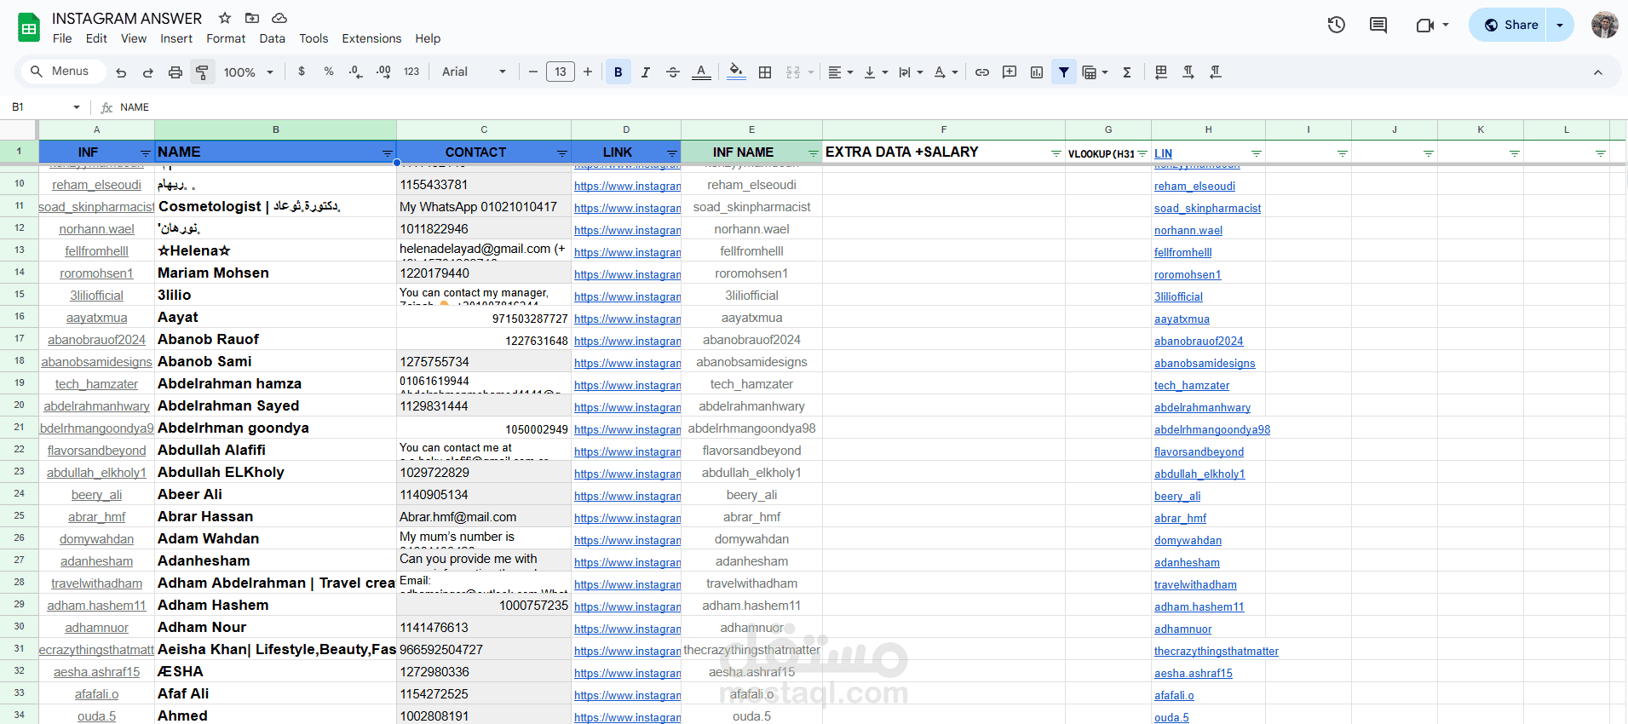Open the account profile picture
Screen dimensions: 1628x724
pos(1605,25)
